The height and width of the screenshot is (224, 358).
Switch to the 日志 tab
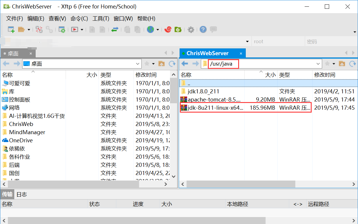click(21, 194)
